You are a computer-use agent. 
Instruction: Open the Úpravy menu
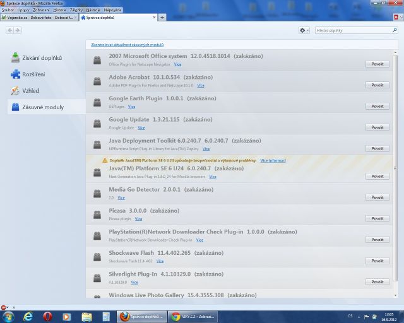click(x=23, y=10)
